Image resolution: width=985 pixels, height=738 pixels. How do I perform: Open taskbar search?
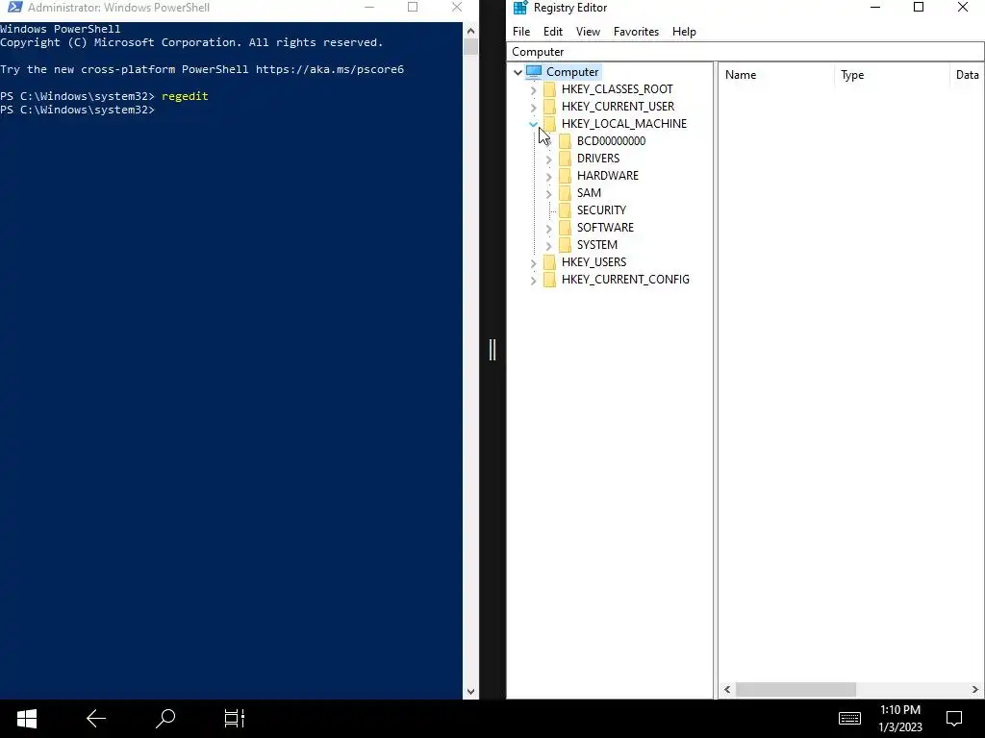(165, 719)
